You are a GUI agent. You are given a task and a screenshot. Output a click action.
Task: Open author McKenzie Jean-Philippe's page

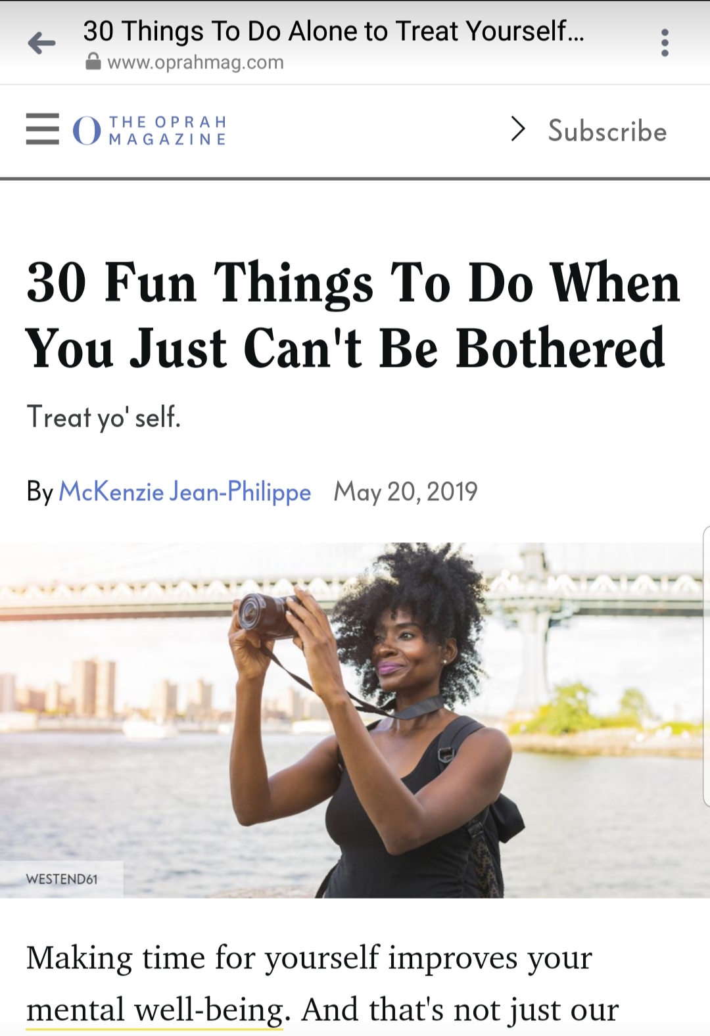(185, 492)
